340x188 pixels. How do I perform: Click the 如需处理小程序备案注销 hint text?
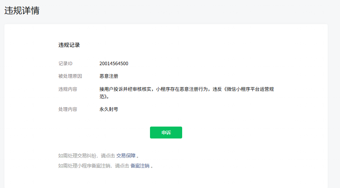click(x=84, y=166)
